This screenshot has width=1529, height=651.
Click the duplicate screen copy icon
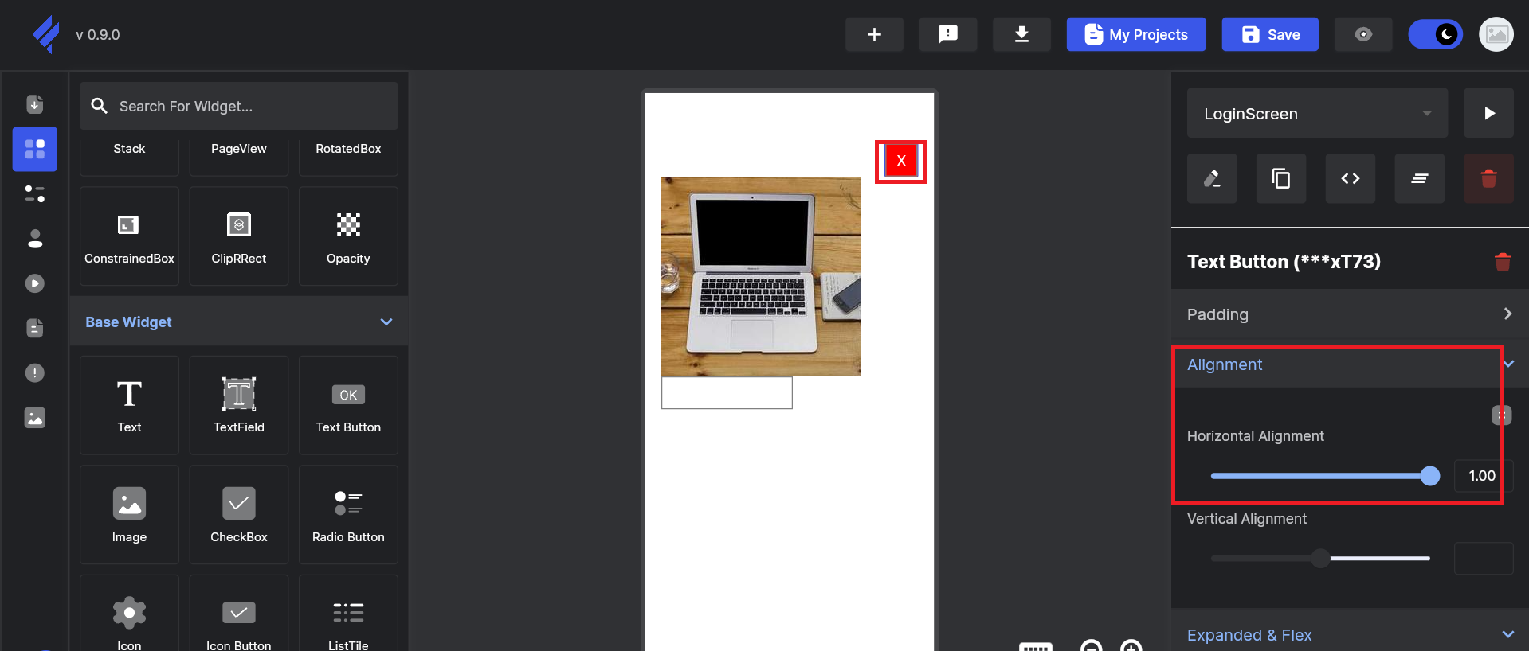pyautogui.click(x=1280, y=178)
